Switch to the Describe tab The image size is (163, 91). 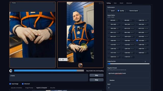point(52,88)
